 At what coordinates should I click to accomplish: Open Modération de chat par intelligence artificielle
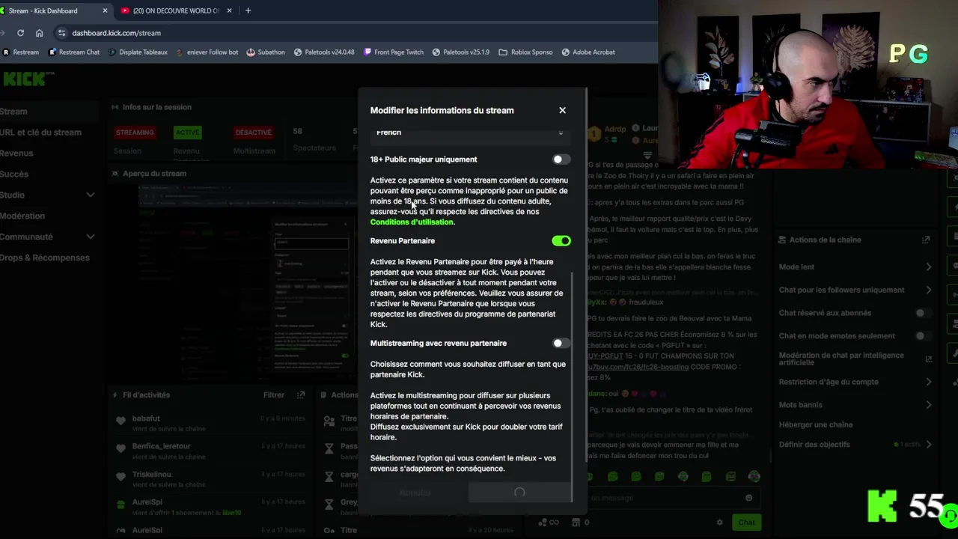855,359
